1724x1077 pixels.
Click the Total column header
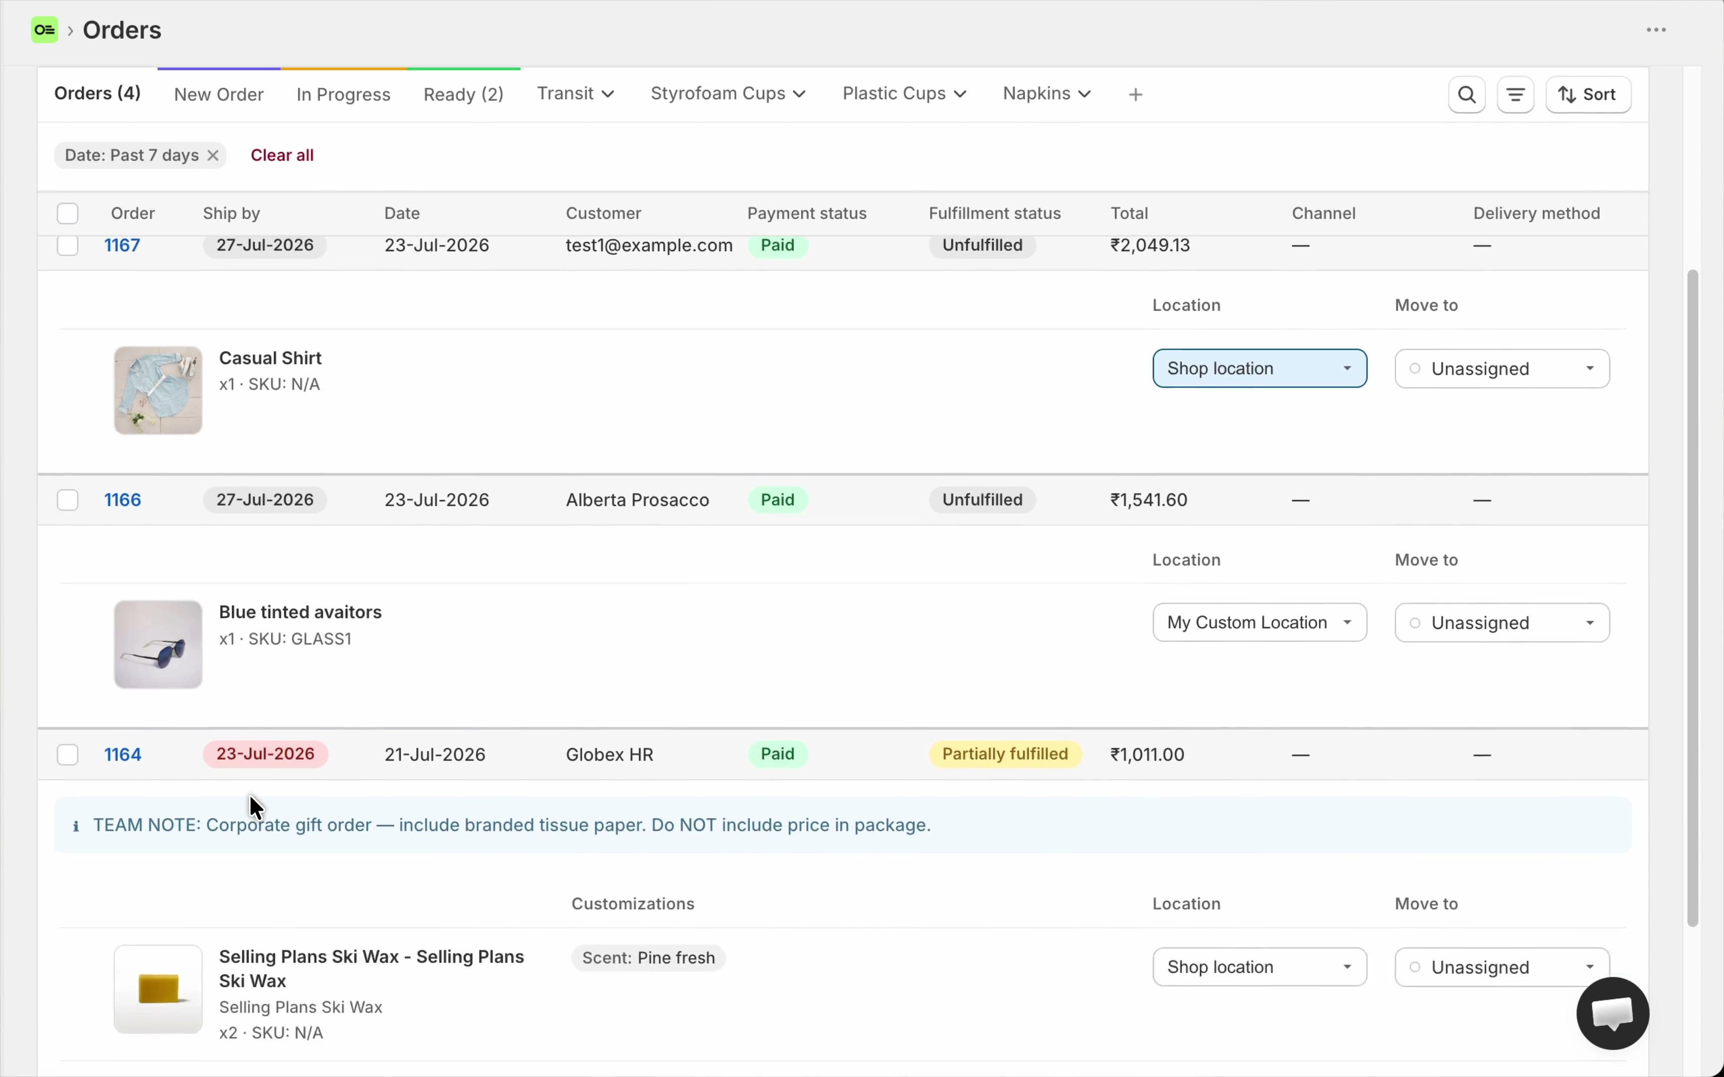(x=1129, y=214)
